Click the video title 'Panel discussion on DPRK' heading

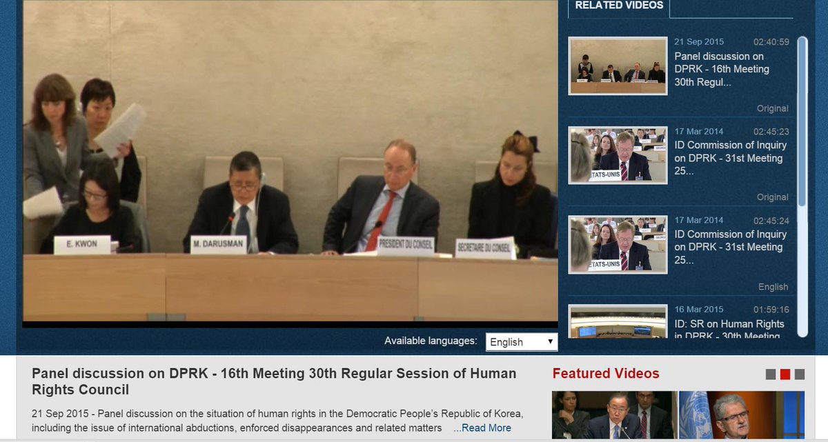pos(274,381)
